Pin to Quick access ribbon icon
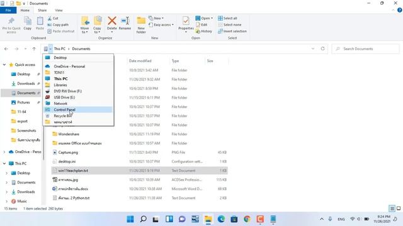403x226 pixels. [x=11, y=25]
